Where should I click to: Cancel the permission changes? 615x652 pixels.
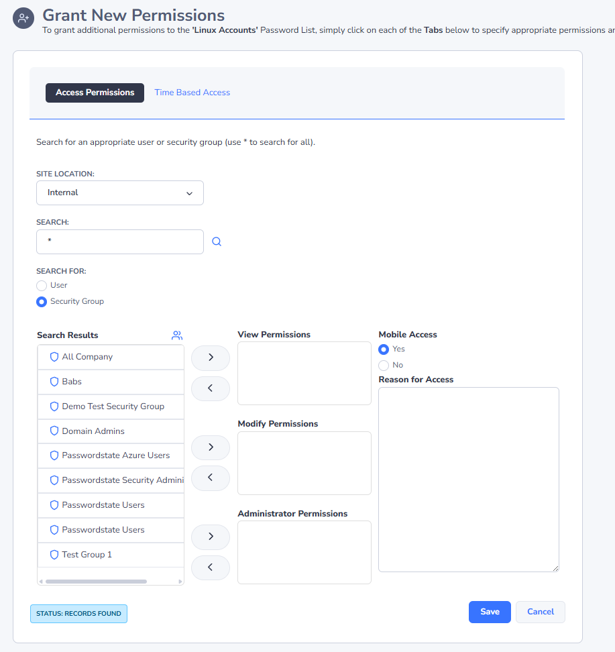(x=540, y=612)
